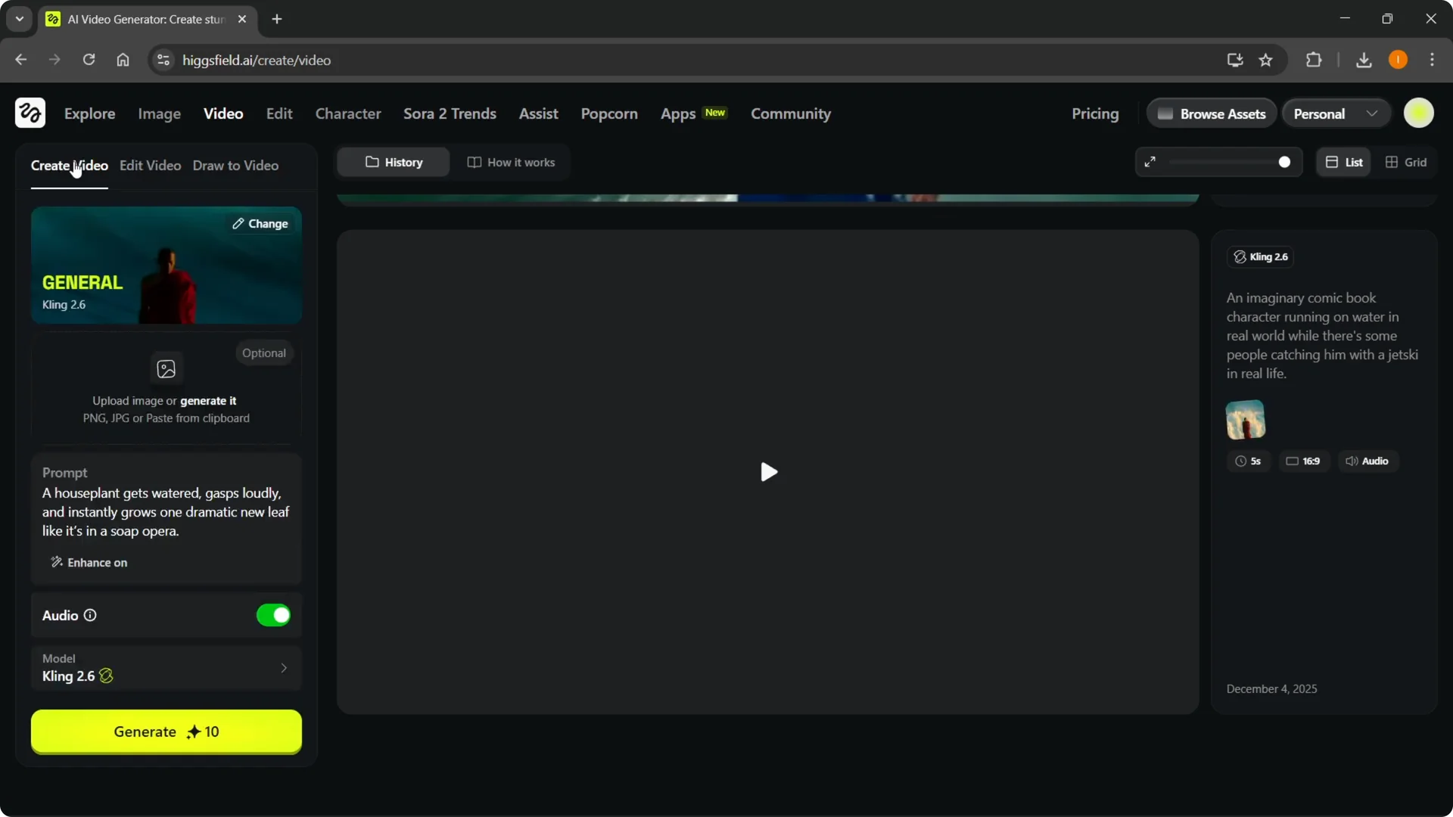The image size is (1453, 817).
Task: Click the Generate button
Action: pos(166,732)
